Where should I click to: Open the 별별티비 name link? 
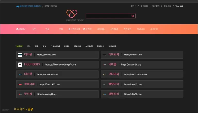(x=114, y=94)
